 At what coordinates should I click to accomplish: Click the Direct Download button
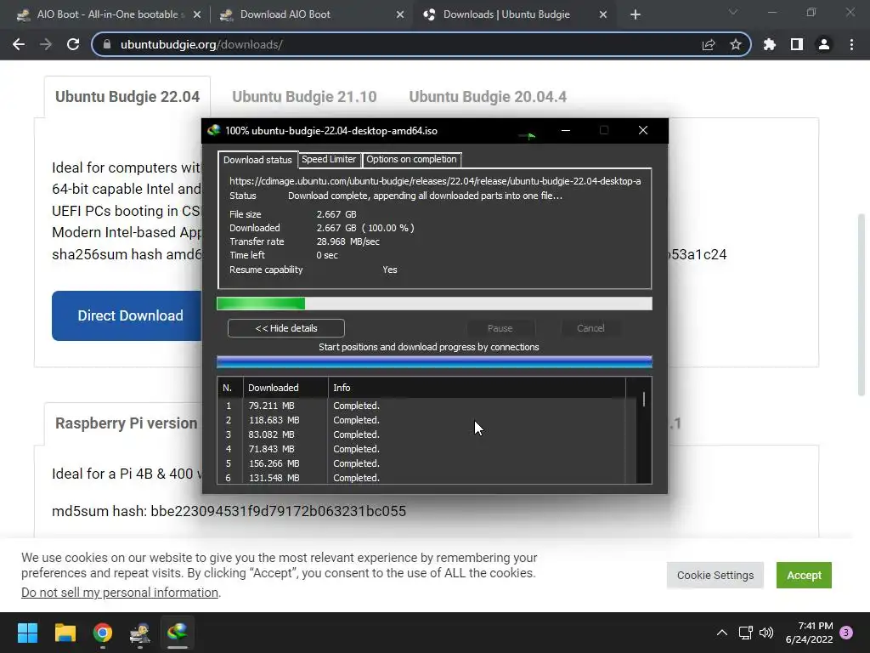(x=127, y=315)
